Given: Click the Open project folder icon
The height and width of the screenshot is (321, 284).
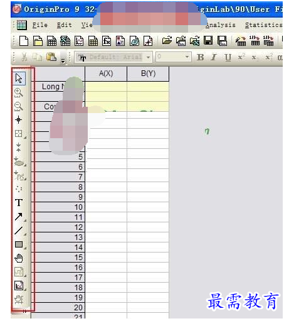Looking at the screenshot, I should (167, 41).
